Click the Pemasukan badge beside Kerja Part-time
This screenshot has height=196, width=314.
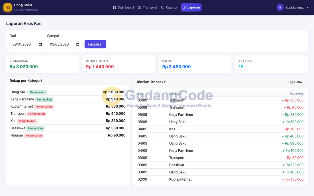pos(44,99)
